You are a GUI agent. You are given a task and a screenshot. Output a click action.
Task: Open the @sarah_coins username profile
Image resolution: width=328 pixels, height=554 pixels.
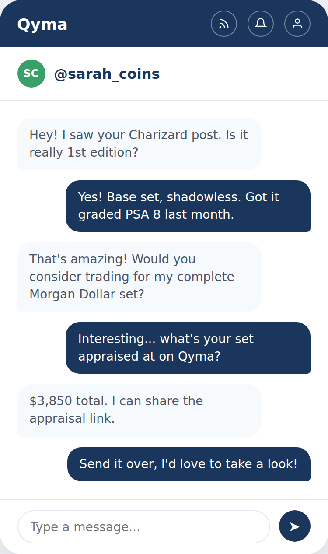(107, 74)
